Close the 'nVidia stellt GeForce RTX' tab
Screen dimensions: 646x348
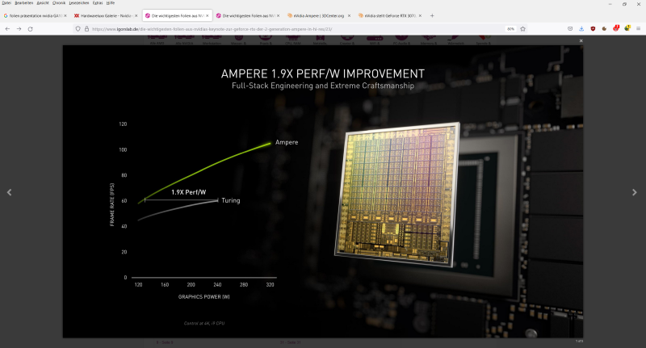[x=420, y=15]
